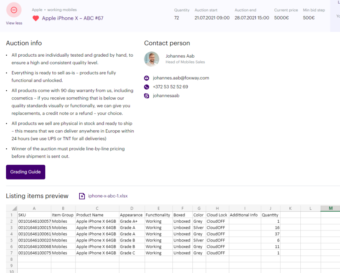Screen dimensions: 340x273
Task: Click the Product Name header cell
Action: click(97, 215)
